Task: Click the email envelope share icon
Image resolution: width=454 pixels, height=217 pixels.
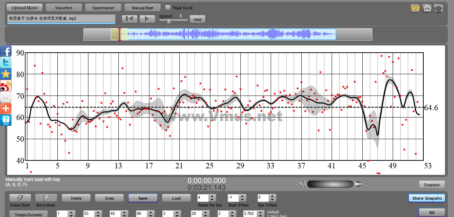Action: click(x=6, y=97)
